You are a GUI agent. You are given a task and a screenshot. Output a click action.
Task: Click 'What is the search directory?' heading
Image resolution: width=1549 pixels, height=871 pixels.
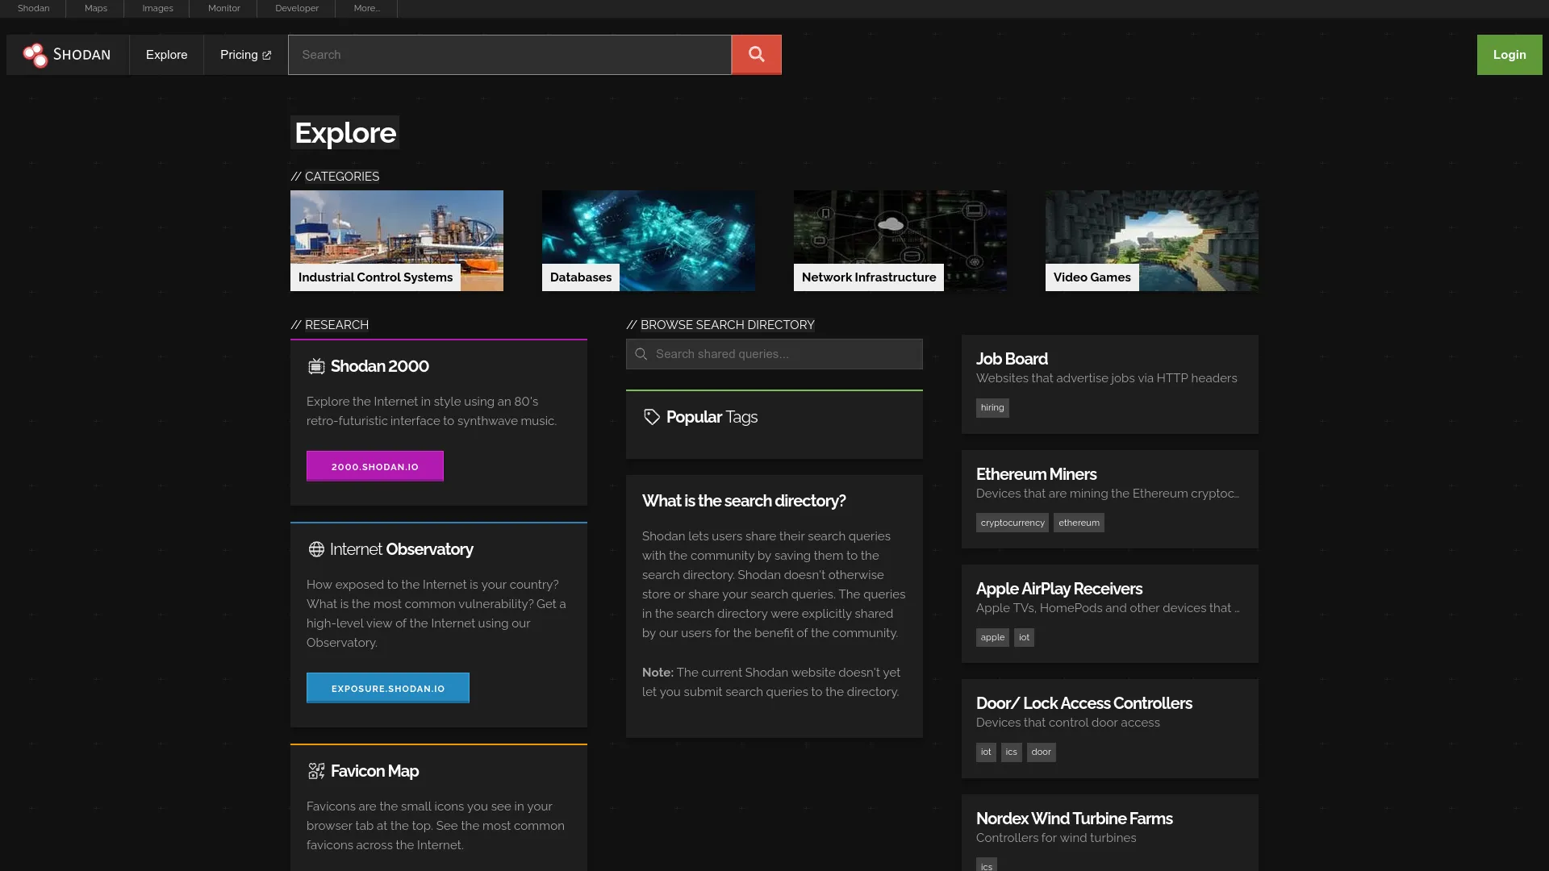pyautogui.click(x=744, y=501)
